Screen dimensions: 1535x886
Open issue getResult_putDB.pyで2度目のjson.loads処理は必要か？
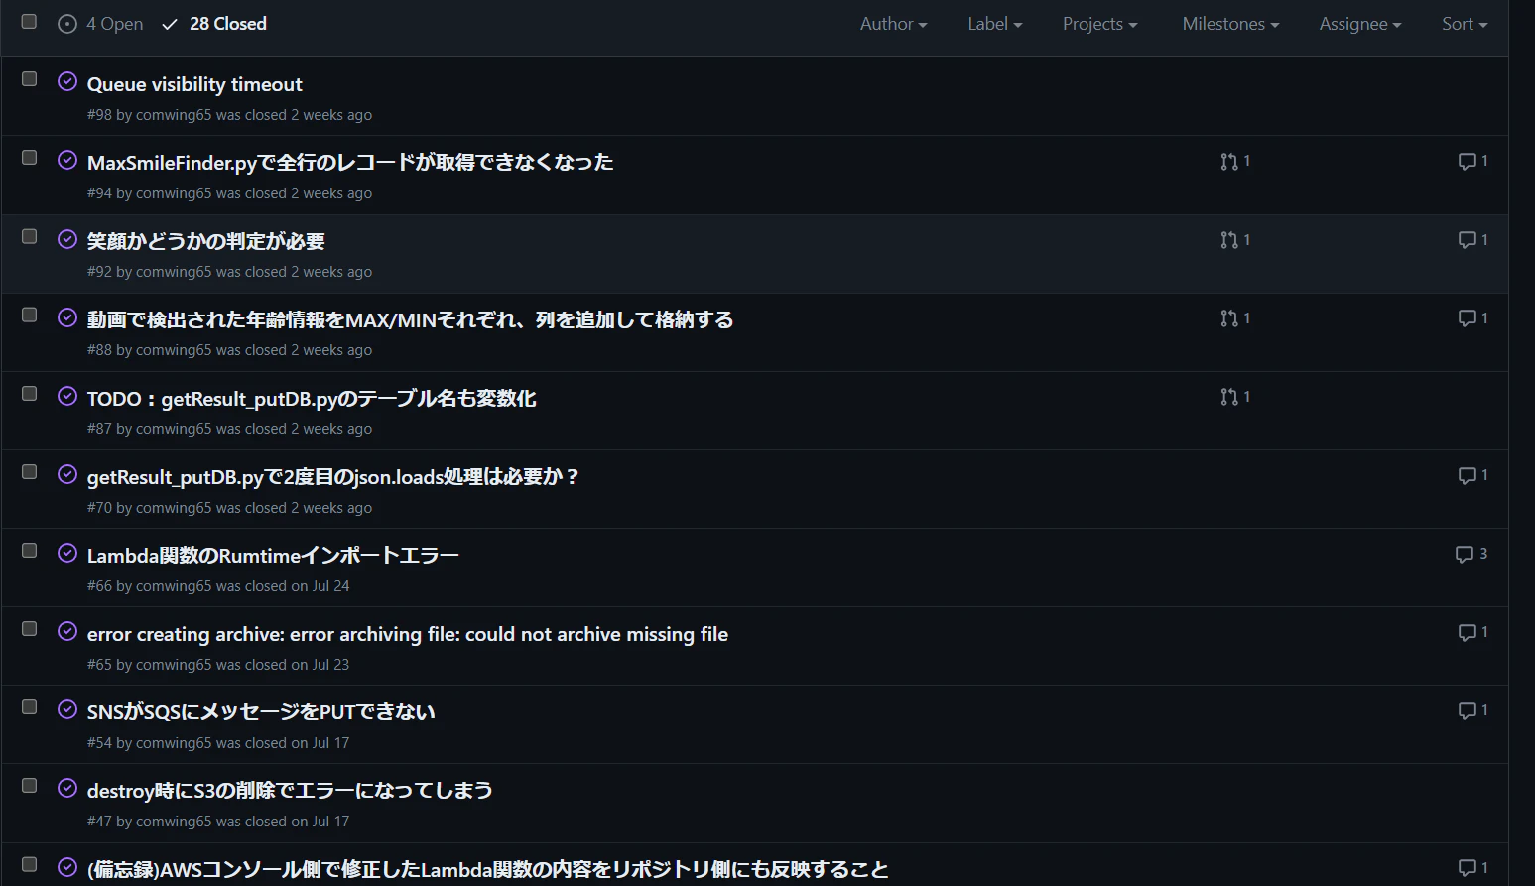pyautogui.click(x=333, y=476)
